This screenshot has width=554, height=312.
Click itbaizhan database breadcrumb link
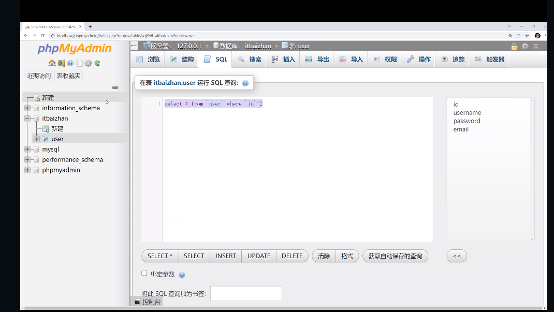pos(258,46)
